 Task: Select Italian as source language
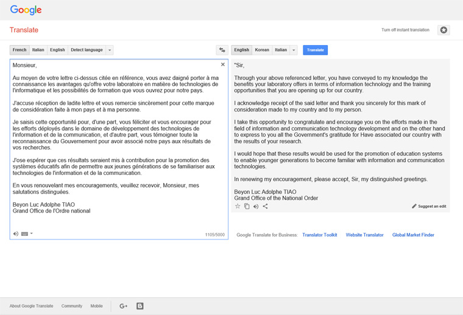click(38, 50)
